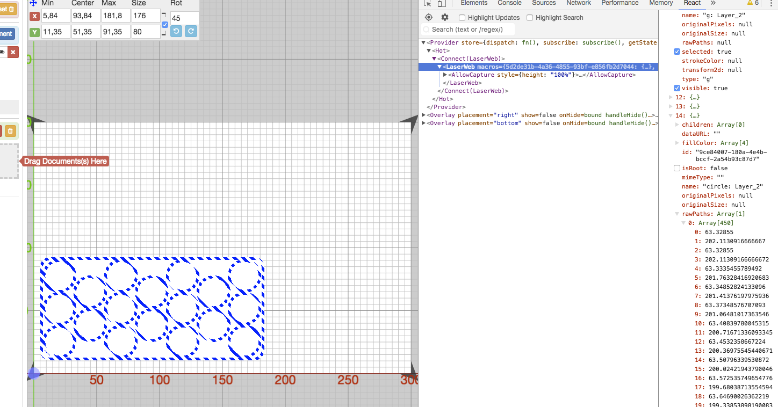Click the 'Drag Documents(s) Here' label

click(65, 161)
